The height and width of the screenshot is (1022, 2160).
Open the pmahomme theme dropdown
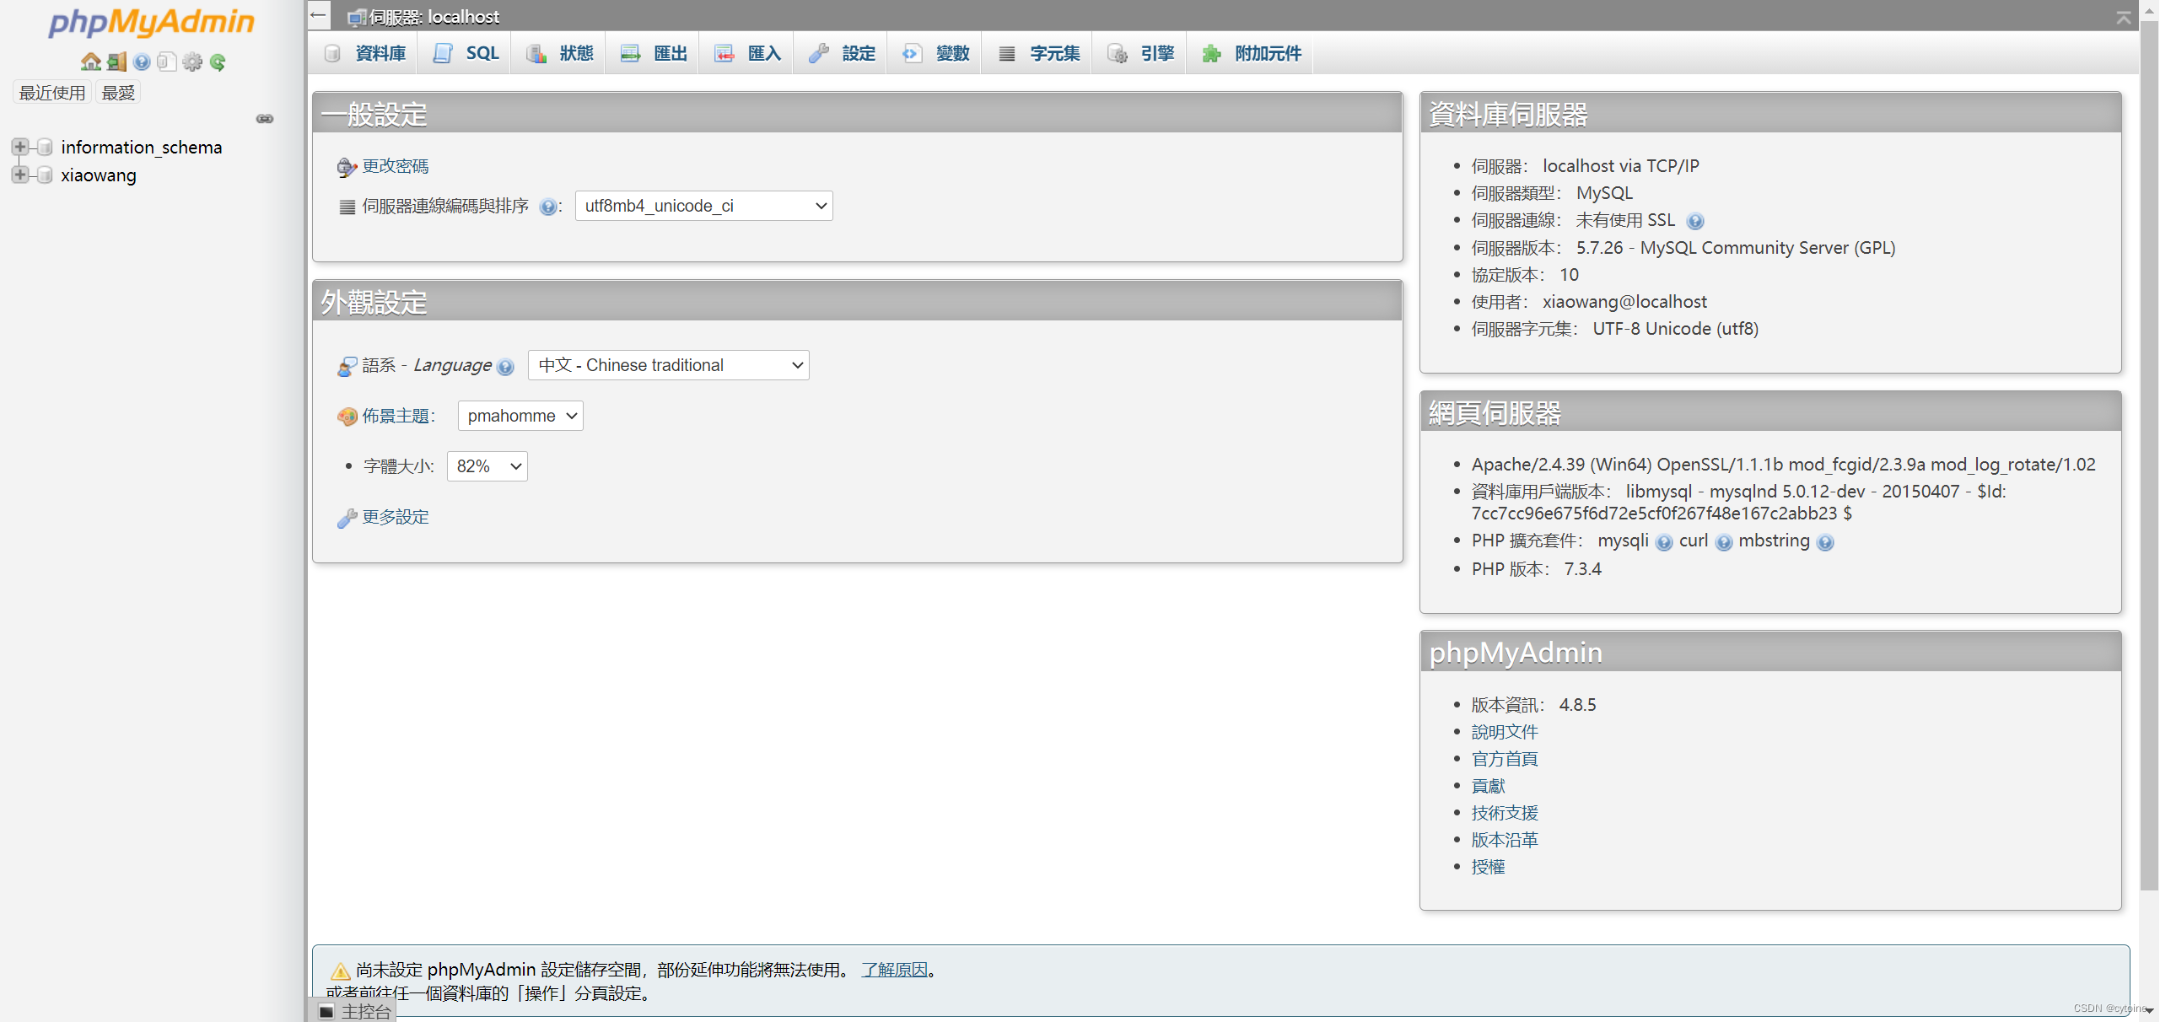(520, 415)
